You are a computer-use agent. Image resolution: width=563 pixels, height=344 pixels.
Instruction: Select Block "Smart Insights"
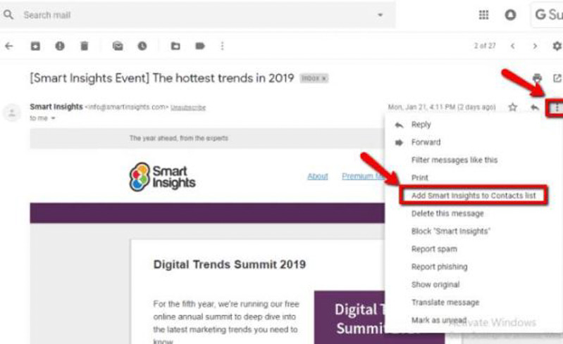click(x=474, y=231)
